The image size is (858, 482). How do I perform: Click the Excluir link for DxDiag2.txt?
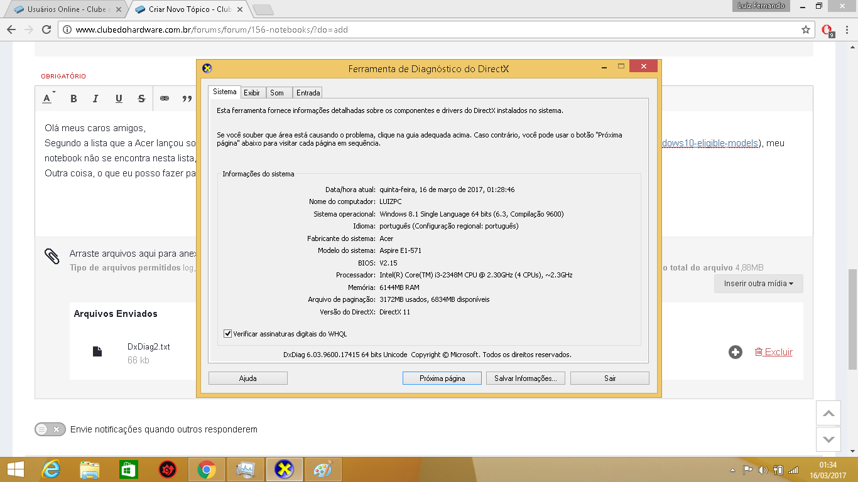(774, 352)
